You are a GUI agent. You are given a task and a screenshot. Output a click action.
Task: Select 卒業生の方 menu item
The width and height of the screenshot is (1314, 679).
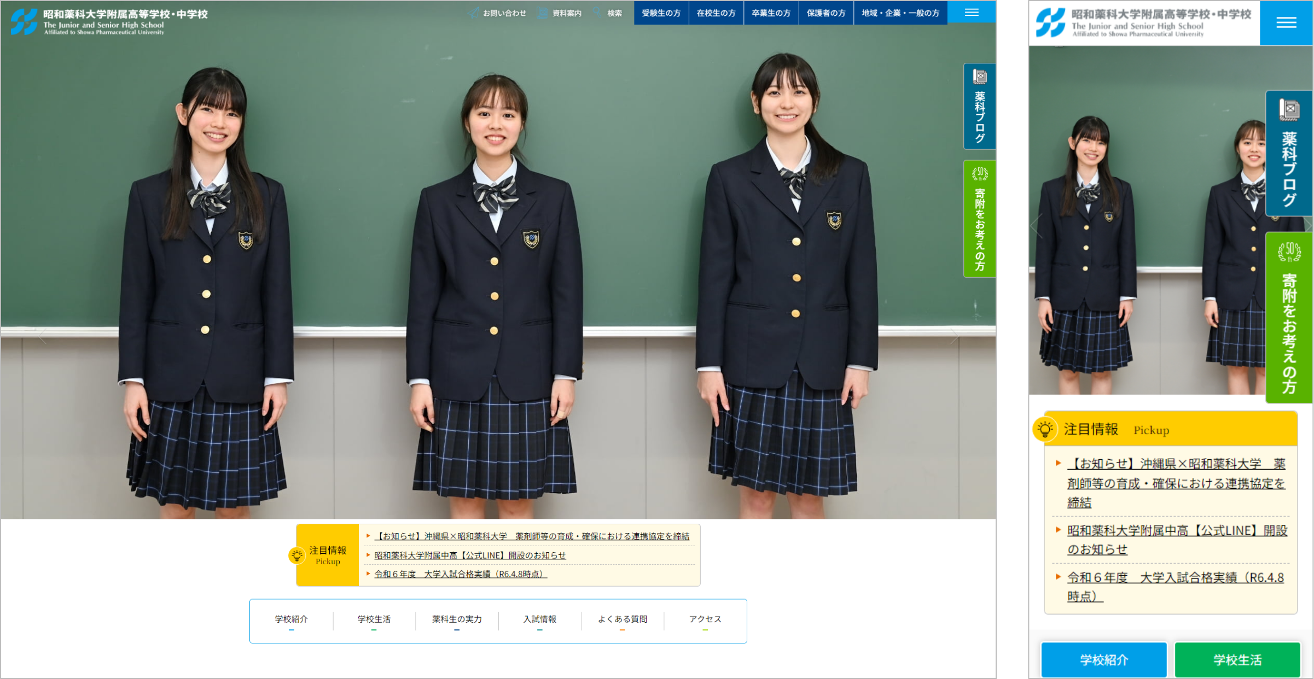coord(771,13)
